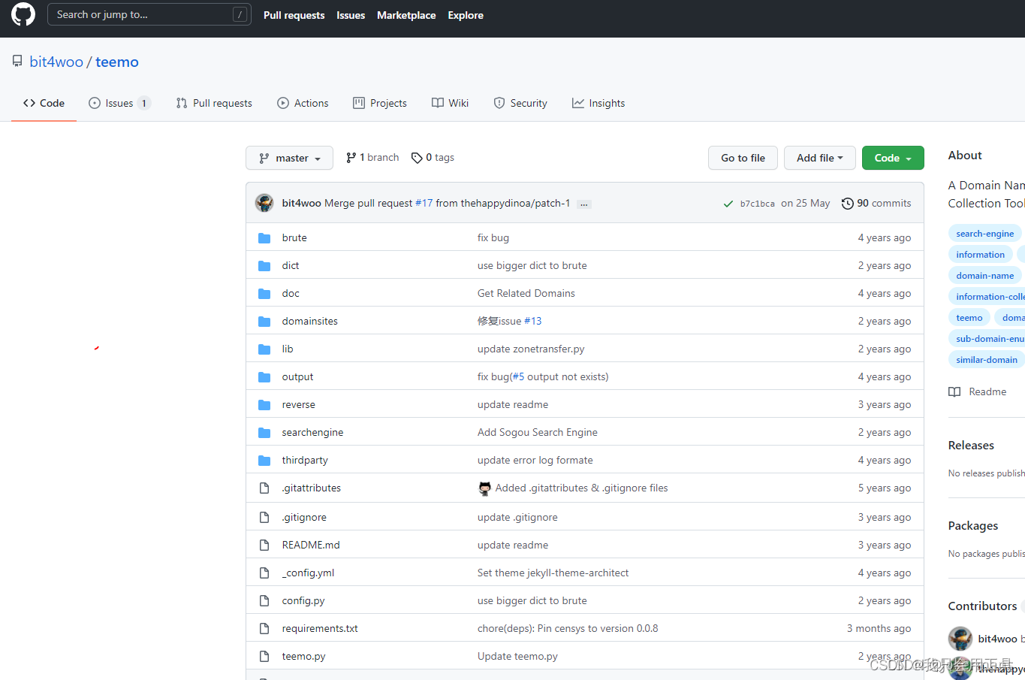This screenshot has height=680, width=1025.
Task: Open the Insights tab
Action: (x=598, y=103)
